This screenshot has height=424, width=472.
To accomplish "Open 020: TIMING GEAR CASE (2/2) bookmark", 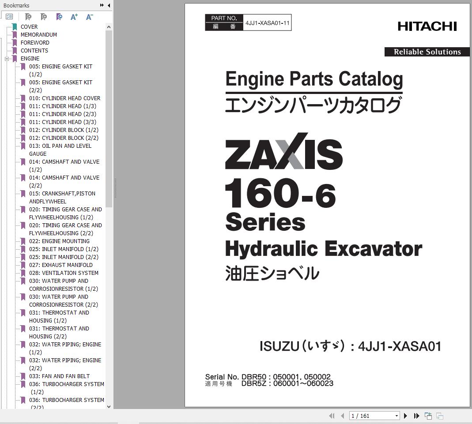I will [65, 229].
